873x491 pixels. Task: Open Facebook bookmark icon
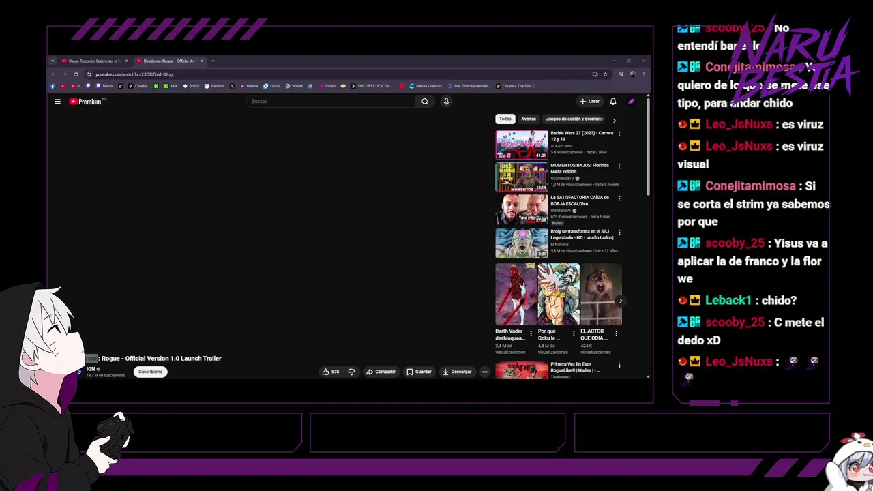[53, 86]
